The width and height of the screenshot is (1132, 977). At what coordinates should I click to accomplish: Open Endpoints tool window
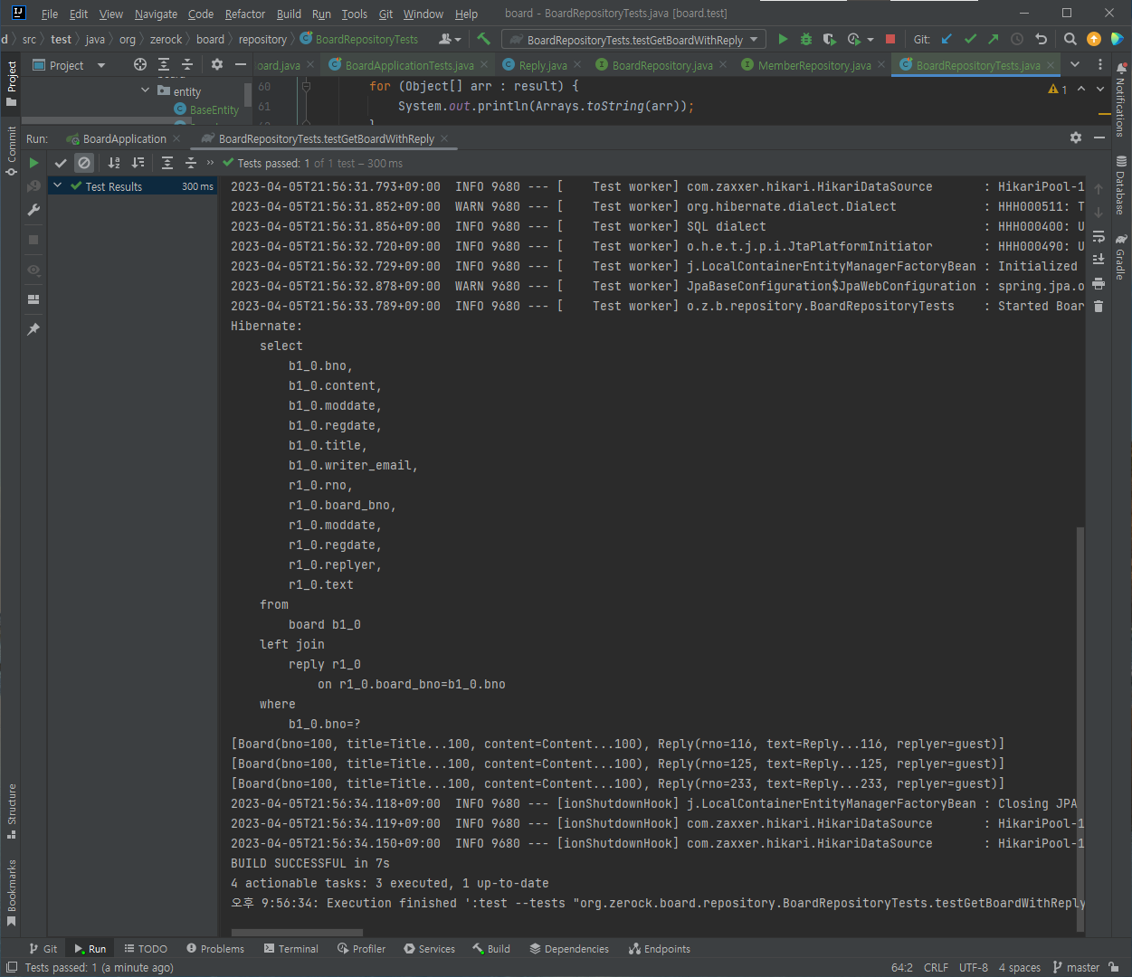(x=660, y=949)
